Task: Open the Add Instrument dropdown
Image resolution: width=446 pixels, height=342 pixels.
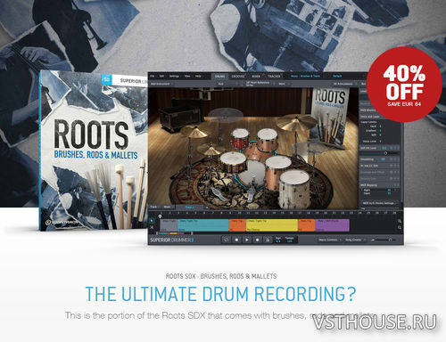Action: tap(162, 84)
